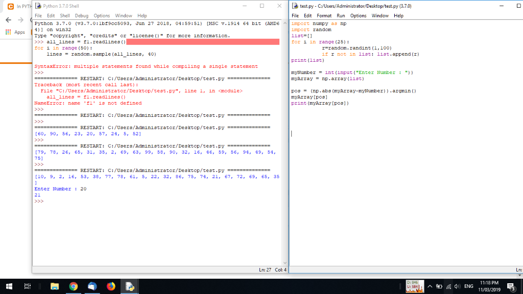Image resolution: width=523 pixels, height=294 pixels.
Task: Open Thunderbird mail from the taskbar
Action: point(92,286)
